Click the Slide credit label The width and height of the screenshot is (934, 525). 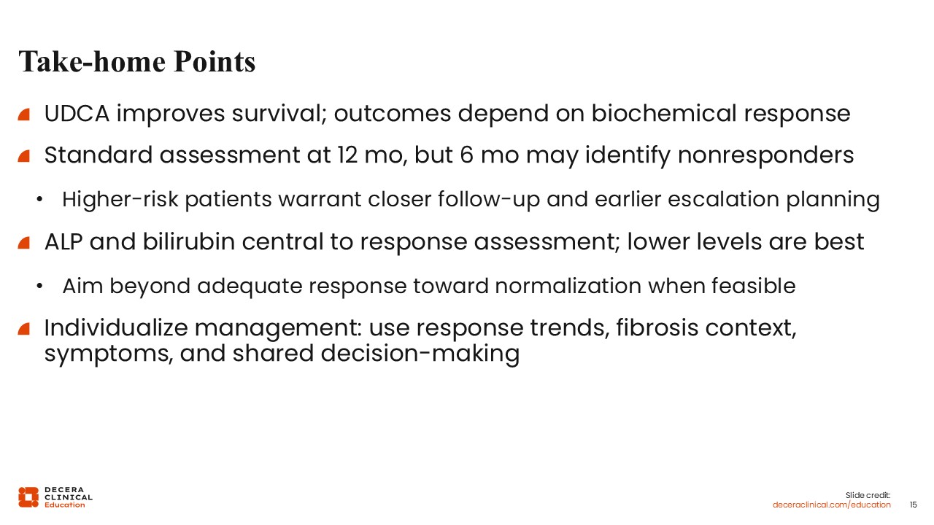[x=868, y=495]
